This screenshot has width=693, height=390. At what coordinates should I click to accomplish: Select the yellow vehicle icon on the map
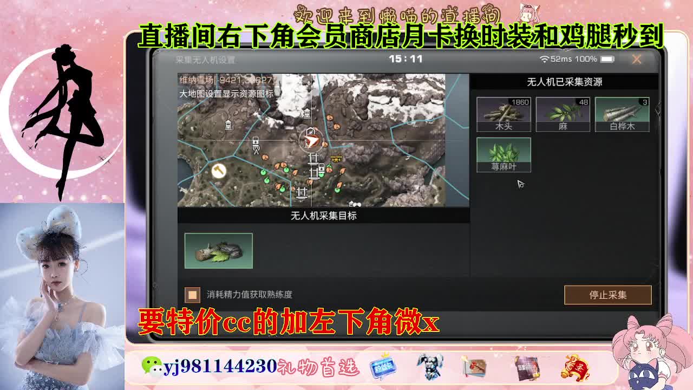coord(336,158)
